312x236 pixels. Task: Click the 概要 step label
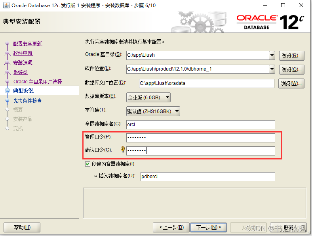18,109
